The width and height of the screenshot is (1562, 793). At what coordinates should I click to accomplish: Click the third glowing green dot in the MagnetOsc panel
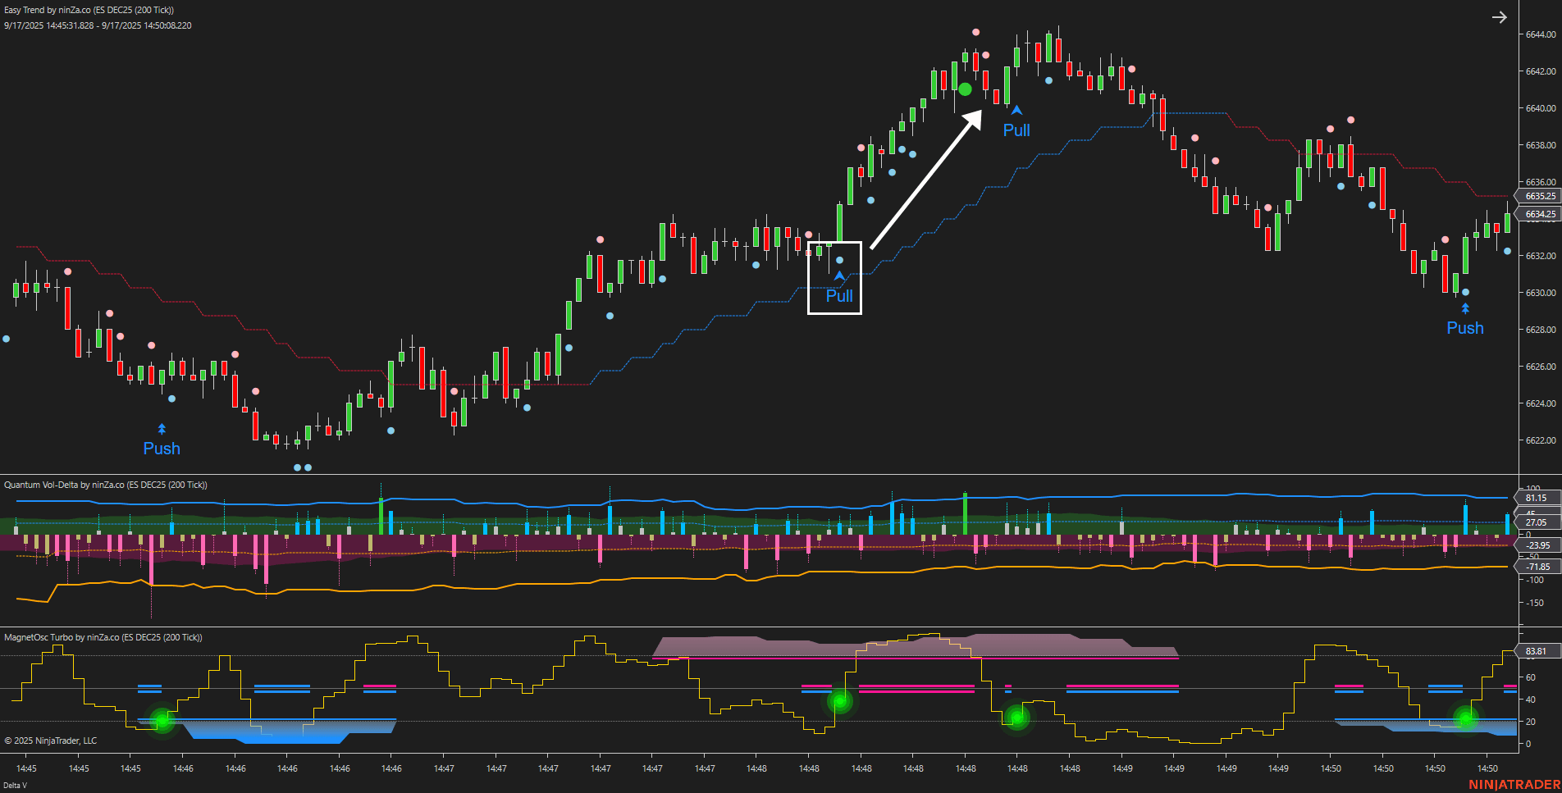[x=1016, y=718]
